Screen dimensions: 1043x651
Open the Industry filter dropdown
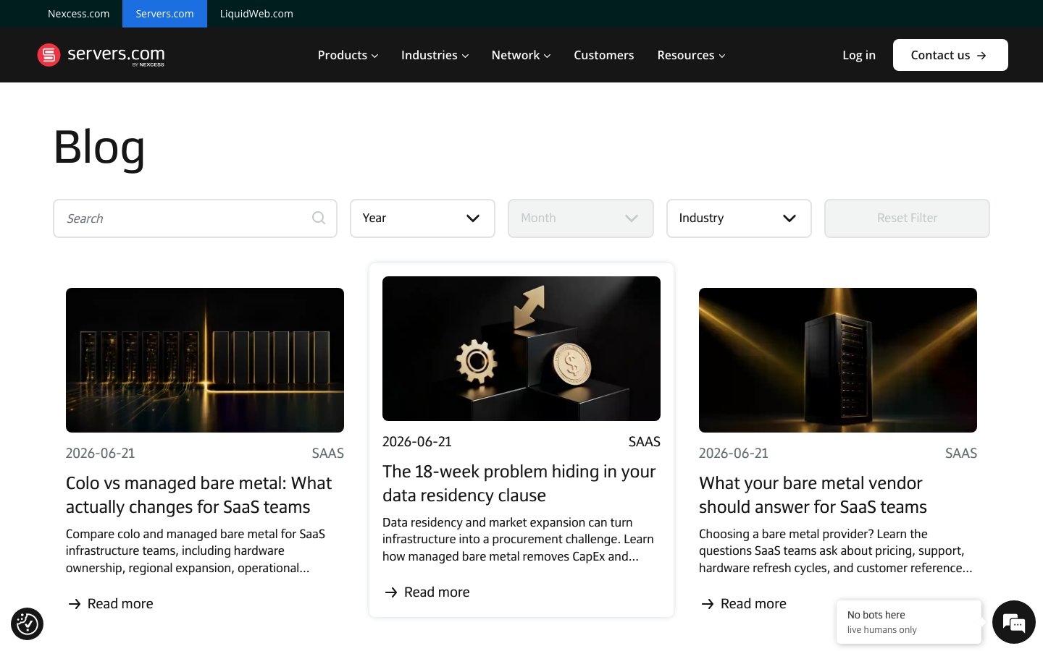click(739, 218)
